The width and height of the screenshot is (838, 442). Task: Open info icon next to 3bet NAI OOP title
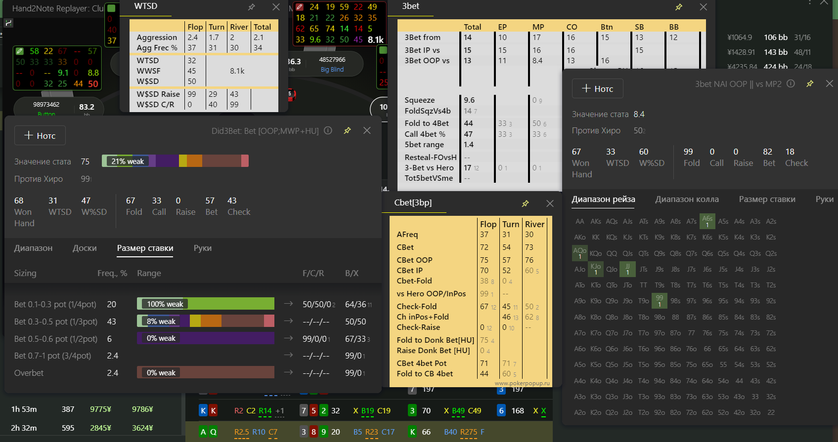(x=791, y=83)
